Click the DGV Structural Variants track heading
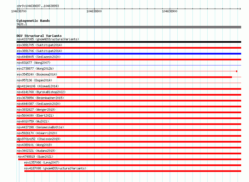Viewport: 249px width, 182px height. pos(39,36)
